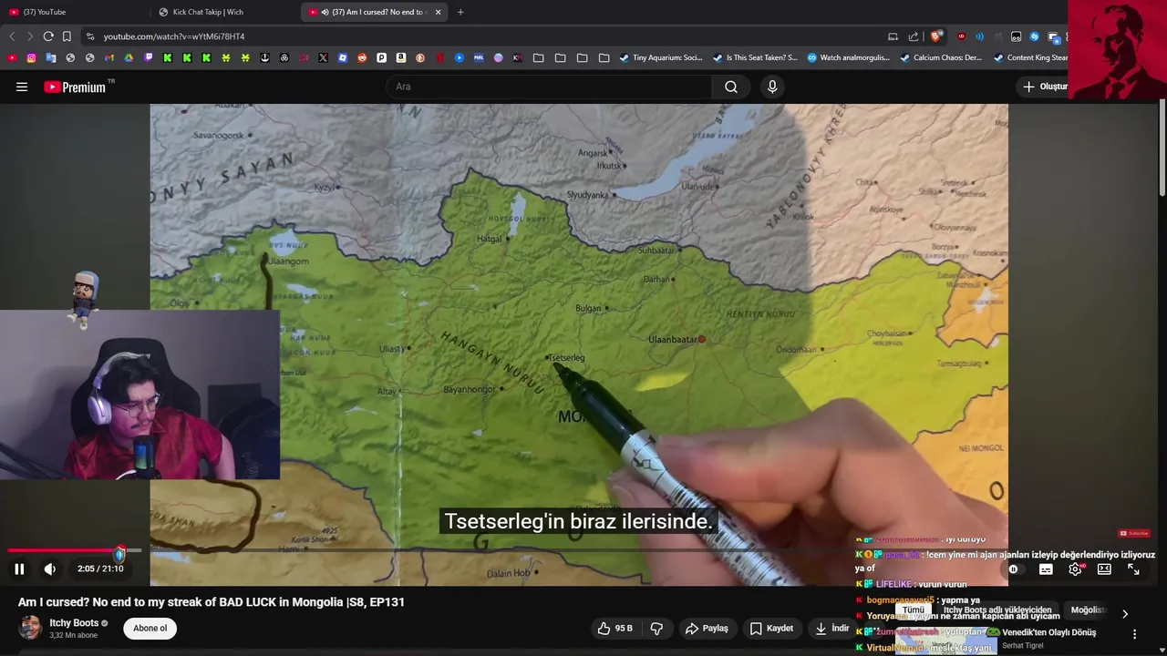Screen dimensions: 1167x656
Task: Open the player settings gear
Action: (1075, 569)
